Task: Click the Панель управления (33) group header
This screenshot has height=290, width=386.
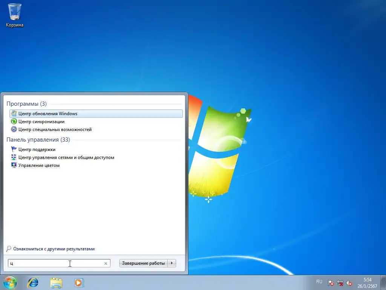Action: pos(38,140)
